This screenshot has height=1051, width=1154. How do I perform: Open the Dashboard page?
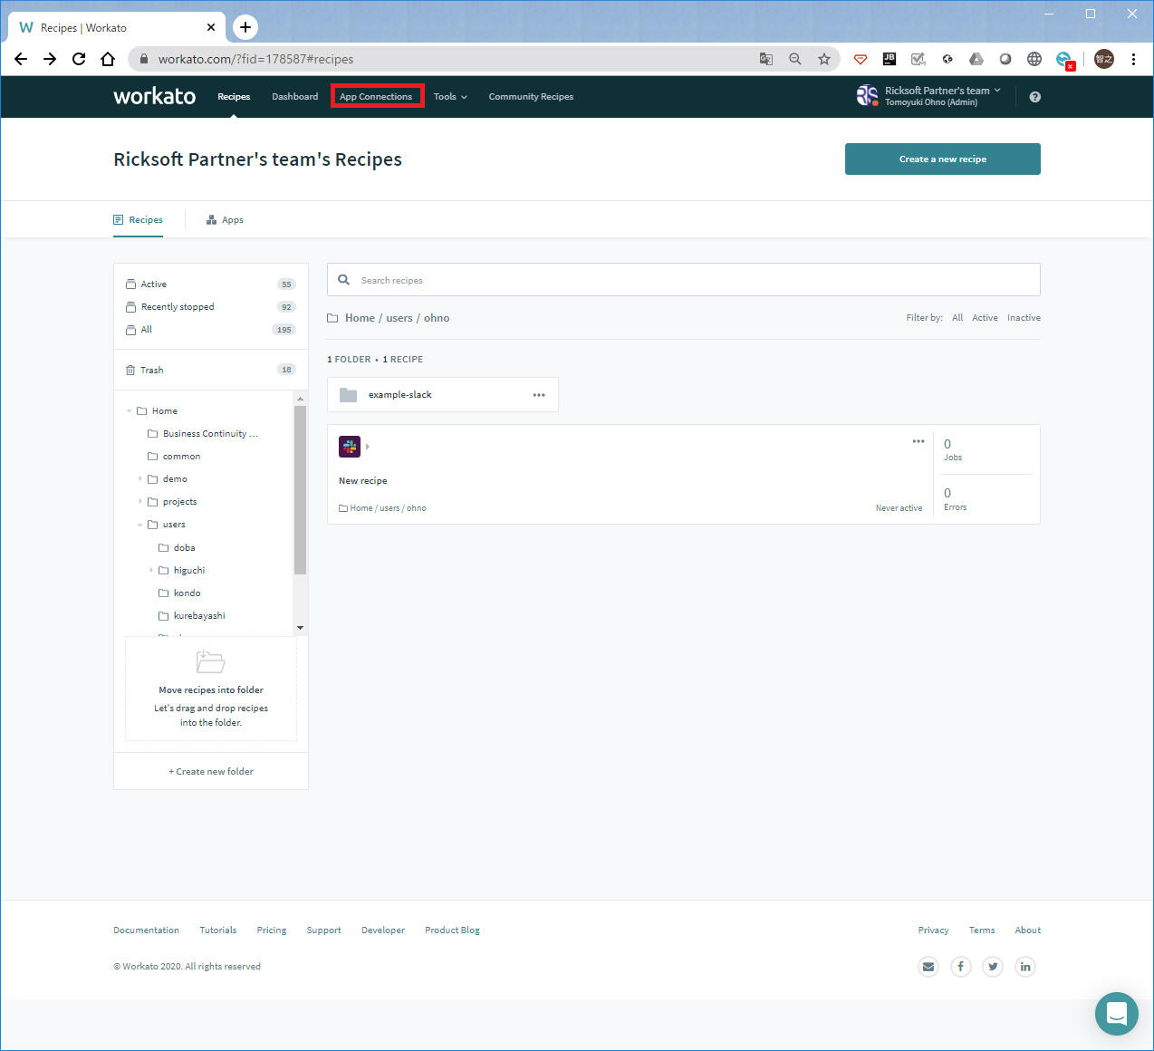tap(295, 97)
